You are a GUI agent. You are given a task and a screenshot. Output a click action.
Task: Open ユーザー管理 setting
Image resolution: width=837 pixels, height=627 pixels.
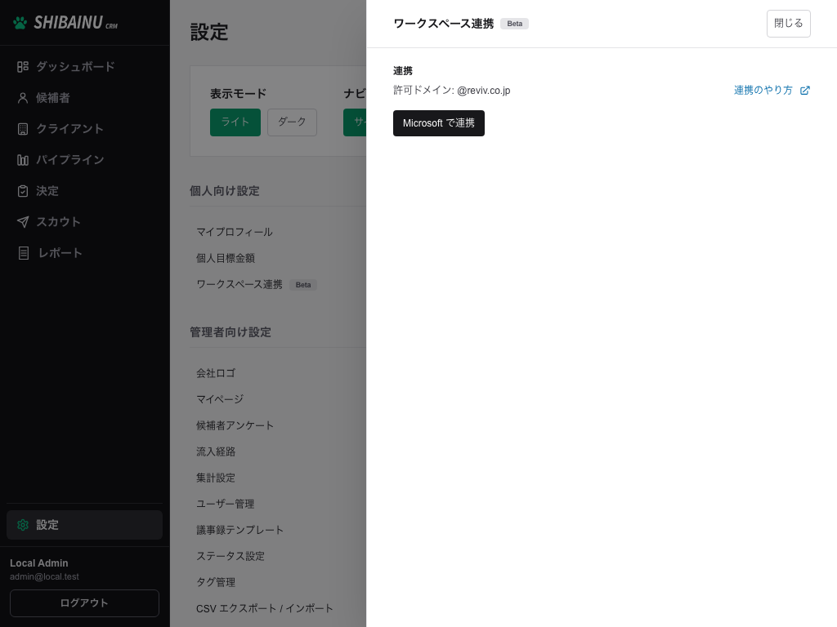pyautogui.click(x=226, y=504)
